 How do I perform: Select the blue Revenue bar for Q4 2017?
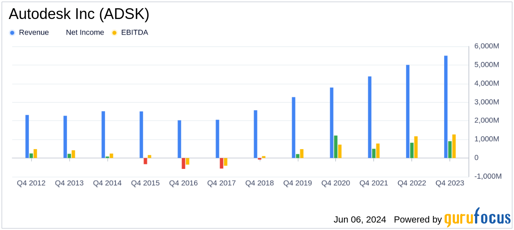pyautogui.click(x=217, y=139)
